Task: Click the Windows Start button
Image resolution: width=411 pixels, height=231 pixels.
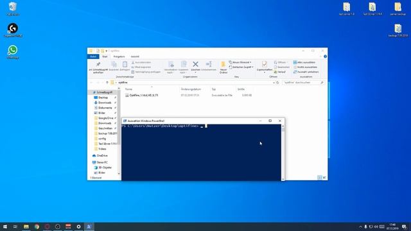Action: (x=5, y=227)
